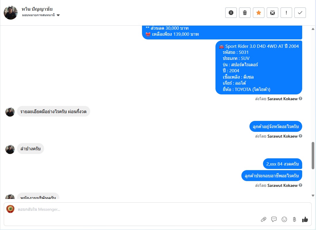Screen dimensions: 316x230
Task: Mark conversation done with checkmark button
Action: [x=300, y=13]
